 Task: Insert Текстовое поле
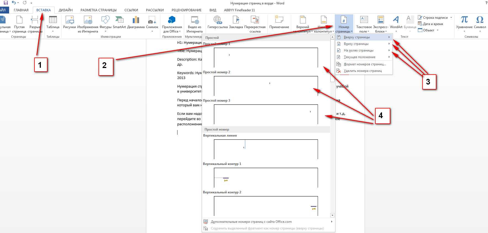pyautogui.click(x=364, y=24)
